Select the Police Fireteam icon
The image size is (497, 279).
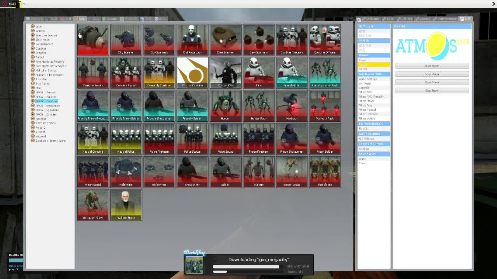pyautogui.click(x=159, y=139)
